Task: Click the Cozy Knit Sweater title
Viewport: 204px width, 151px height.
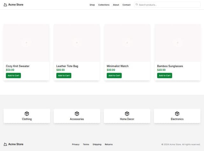Action: pos(18,66)
